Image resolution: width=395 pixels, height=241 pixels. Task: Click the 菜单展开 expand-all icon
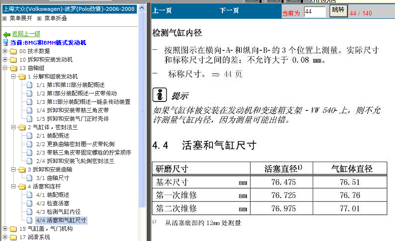(x=5, y=18)
